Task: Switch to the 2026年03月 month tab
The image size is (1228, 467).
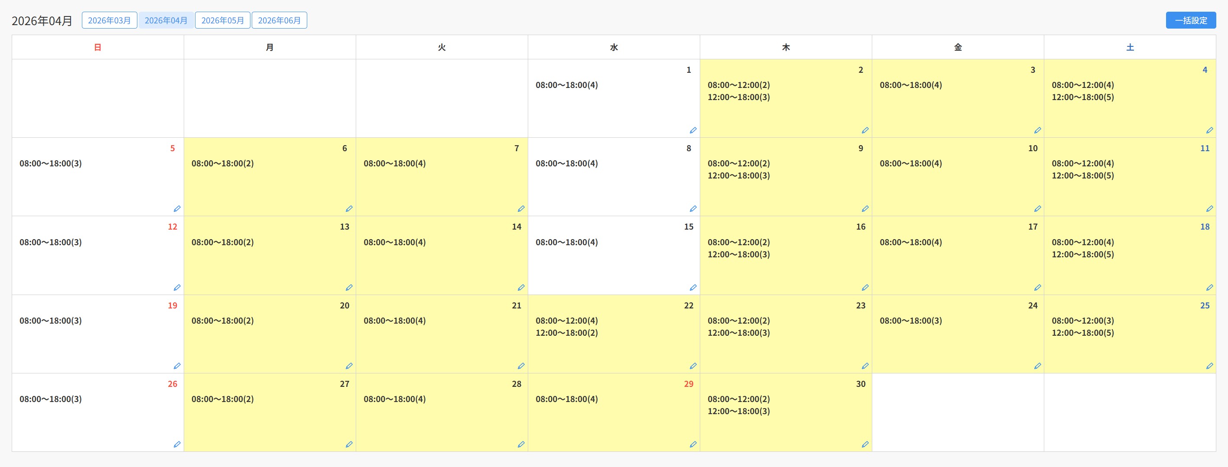Action: click(109, 20)
